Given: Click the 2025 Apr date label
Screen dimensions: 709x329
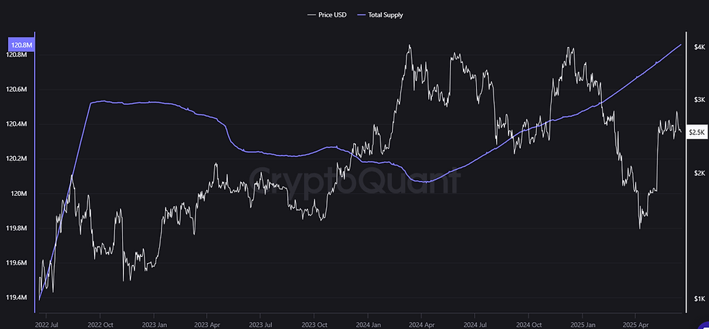Looking at the screenshot, I should coord(635,325).
